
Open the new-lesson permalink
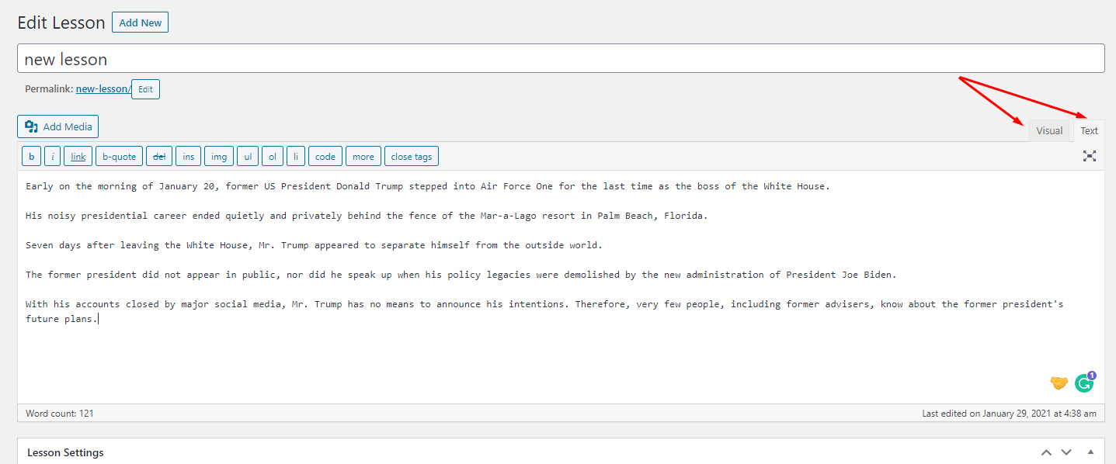coord(103,89)
